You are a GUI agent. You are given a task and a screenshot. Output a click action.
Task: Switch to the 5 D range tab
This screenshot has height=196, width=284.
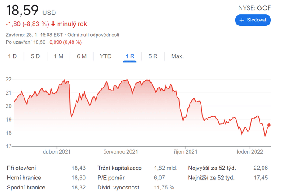[x=35, y=56]
